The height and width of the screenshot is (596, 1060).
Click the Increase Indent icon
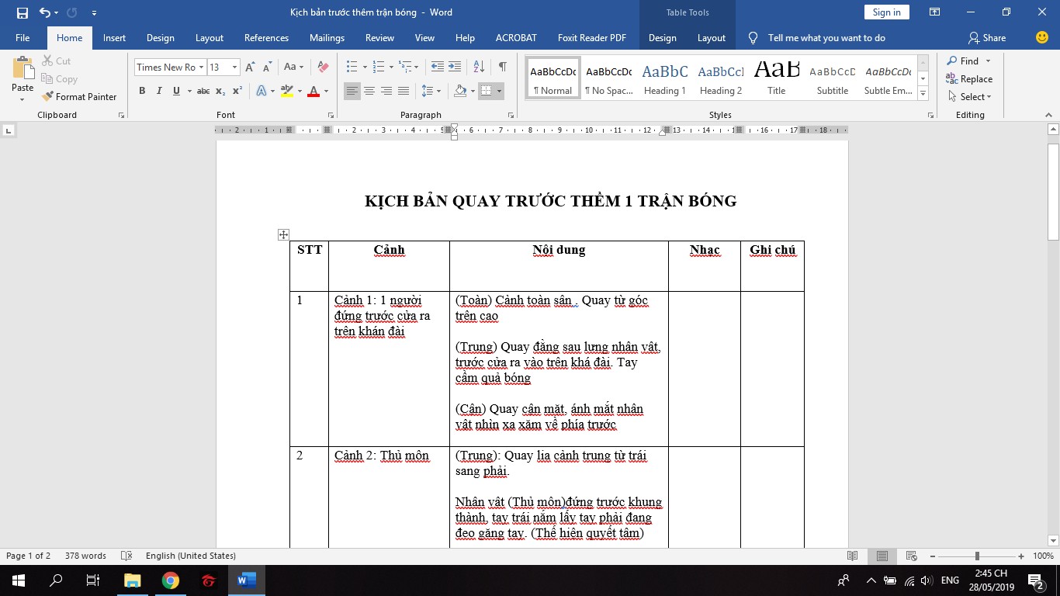point(455,67)
